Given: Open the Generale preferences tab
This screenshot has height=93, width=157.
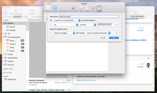Looking at the screenshot, I should coord(48,9).
